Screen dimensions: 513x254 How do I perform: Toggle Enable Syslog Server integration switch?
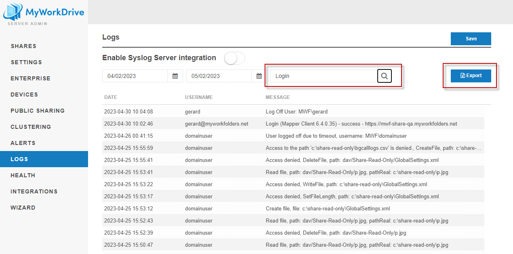[x=234, y=58]
